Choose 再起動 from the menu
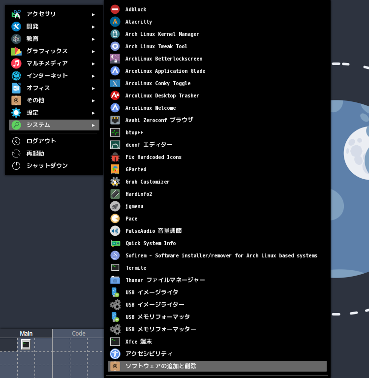 (54, 154)
